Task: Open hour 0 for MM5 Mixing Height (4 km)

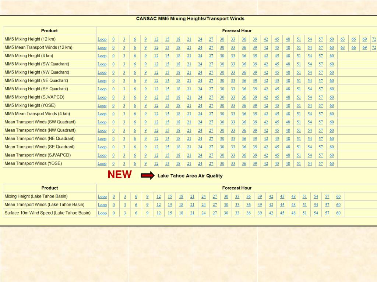Action: [113, 56]
